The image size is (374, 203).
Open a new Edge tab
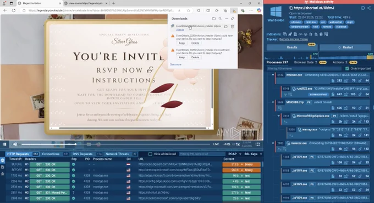[x=113, y=3]
